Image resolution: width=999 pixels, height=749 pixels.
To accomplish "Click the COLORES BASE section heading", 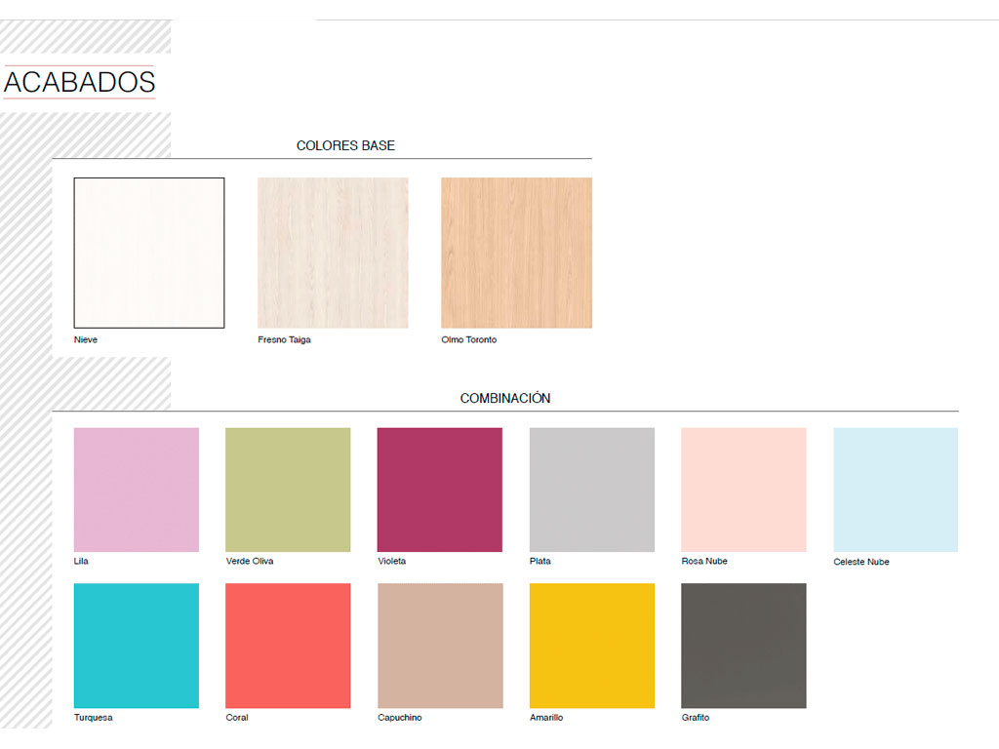I will coord(345,145).
